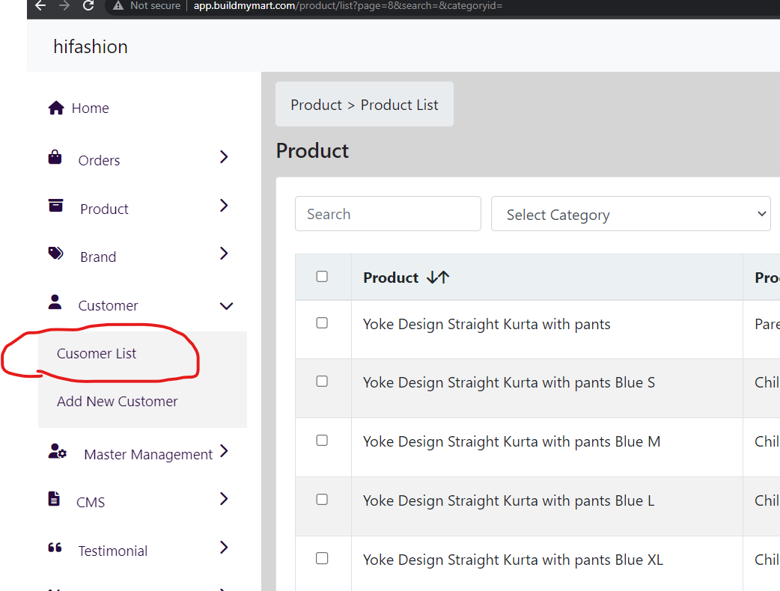Click Product List in the breadcrumb
The image size is (780, 591).
[400, 105]
